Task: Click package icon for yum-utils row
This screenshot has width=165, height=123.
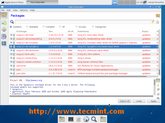Action: click(x=14, y=74)
